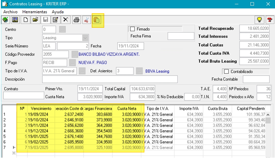Click the T.A.E. field
The height and width of the screenshot is (158, 275).
[x=220, y=89]
